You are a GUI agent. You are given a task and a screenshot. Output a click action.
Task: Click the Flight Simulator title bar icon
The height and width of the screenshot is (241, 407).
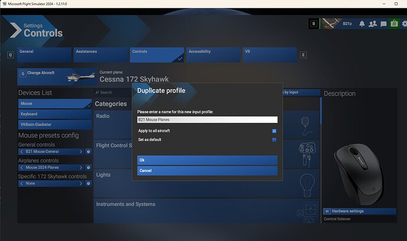point(4,4)
